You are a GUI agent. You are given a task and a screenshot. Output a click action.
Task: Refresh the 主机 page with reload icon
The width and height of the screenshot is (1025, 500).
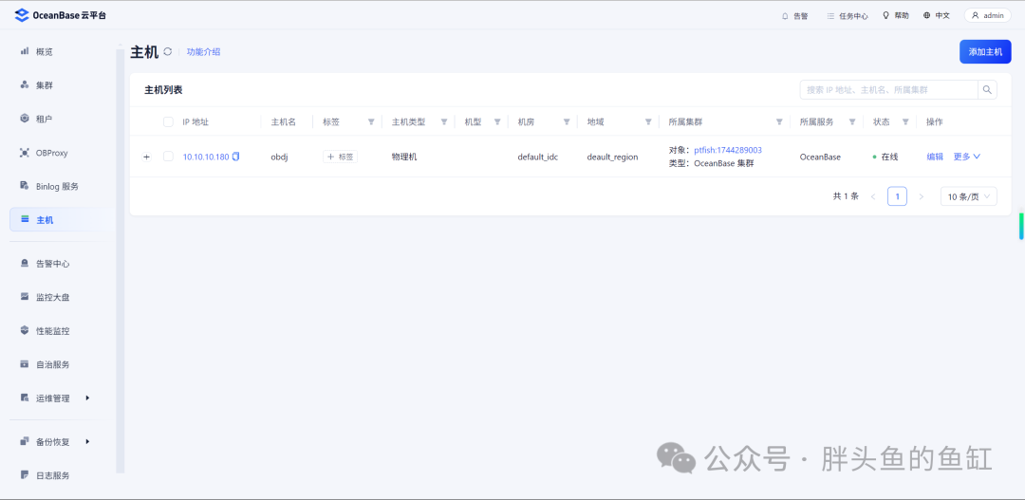tap(167, 51)
